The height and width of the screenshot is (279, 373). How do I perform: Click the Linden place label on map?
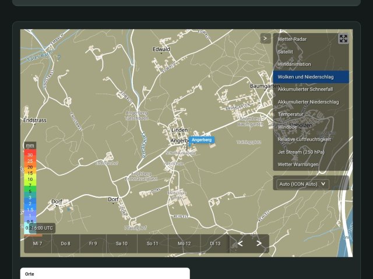(x=180, y=130)
